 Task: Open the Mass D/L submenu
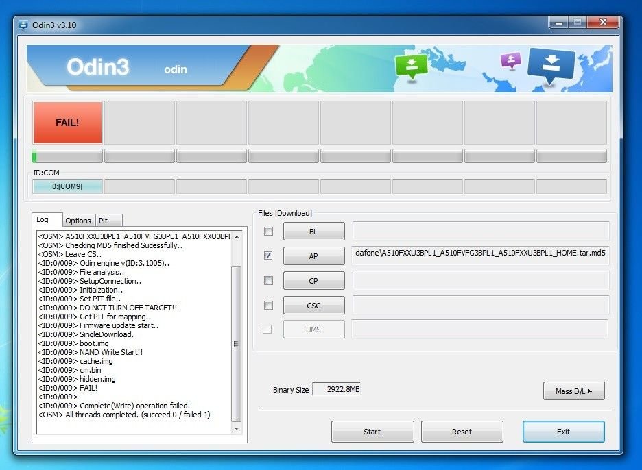coord(573,391)
